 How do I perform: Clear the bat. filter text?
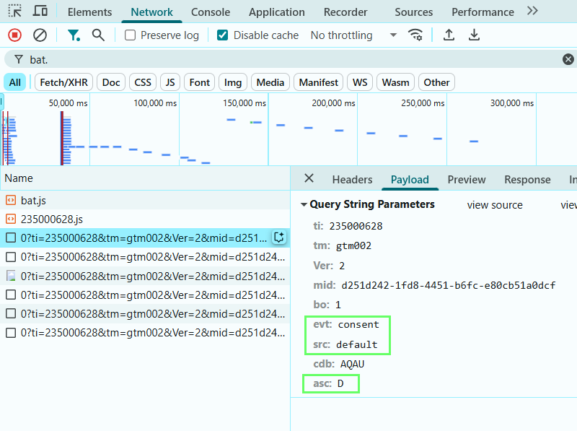pyautogui.click(x=568, y=59)
